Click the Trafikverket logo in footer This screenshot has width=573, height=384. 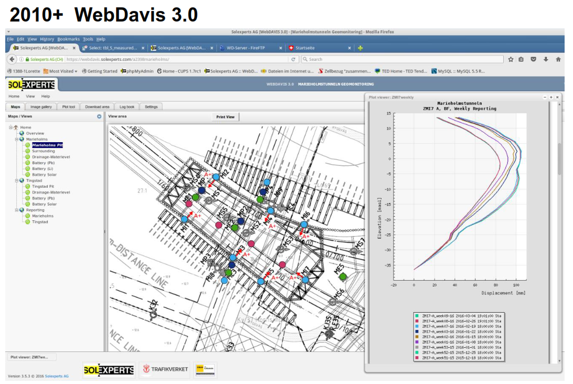165,369
